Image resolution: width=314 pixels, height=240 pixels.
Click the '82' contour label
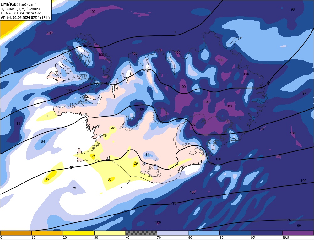point(157,117)
